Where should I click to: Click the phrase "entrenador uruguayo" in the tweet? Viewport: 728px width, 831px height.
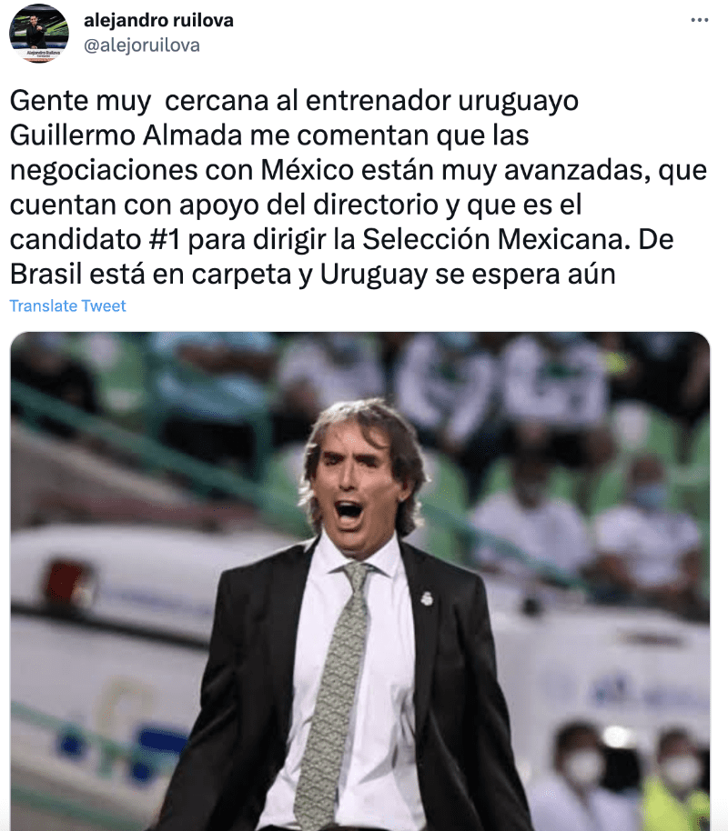(x=442, y=102)
